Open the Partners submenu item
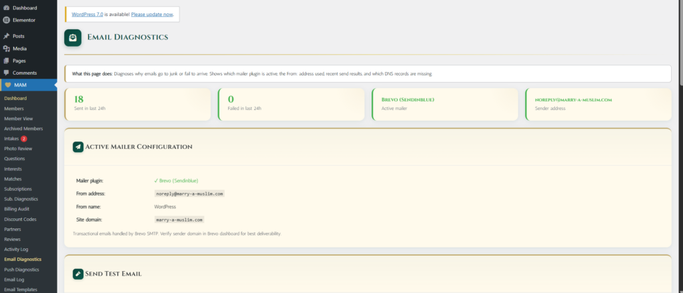683x293 pixels. click(13, 230)
